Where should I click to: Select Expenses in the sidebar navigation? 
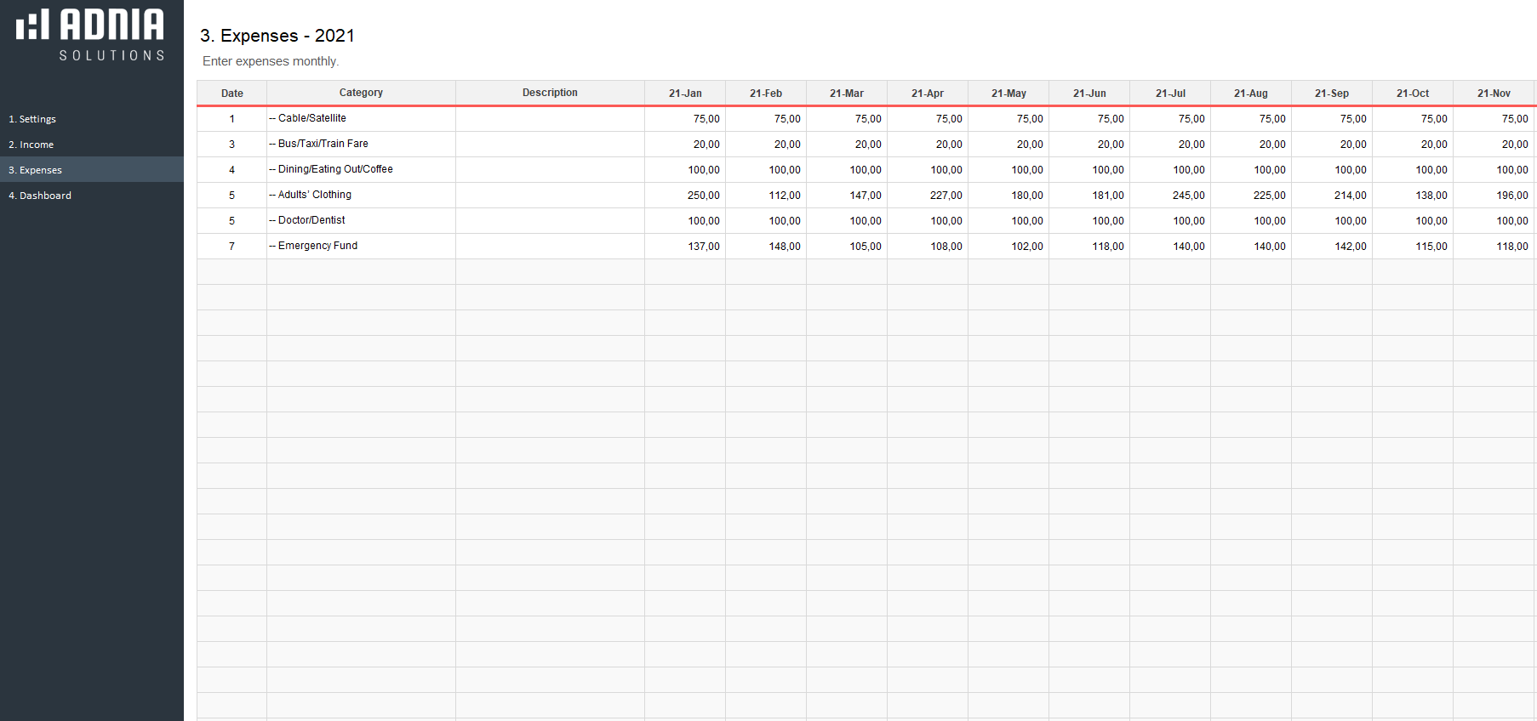point(36,170)
